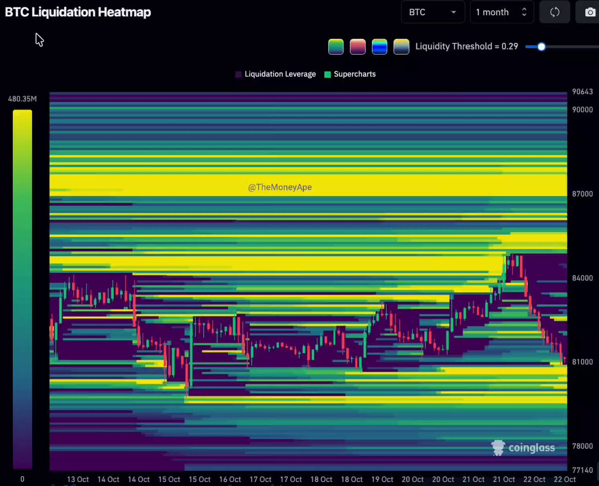This screenshot has height=486, width=599.
Task: Open the 1 month time range selector
Action: tap(502, 12)
